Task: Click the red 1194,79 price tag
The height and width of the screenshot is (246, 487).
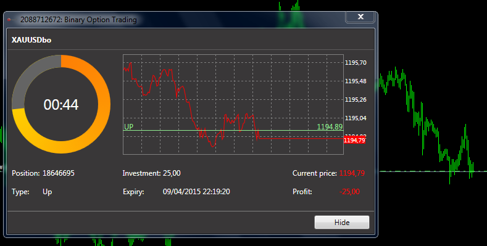Action: [355, 141]
